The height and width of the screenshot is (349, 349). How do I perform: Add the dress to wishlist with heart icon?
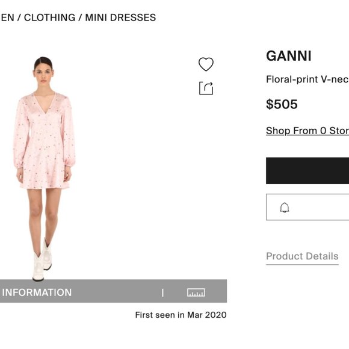tap(206, 64)
